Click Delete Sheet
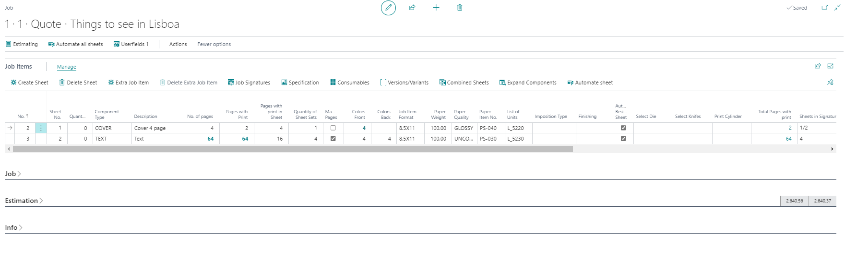 (x=78, y=83)
